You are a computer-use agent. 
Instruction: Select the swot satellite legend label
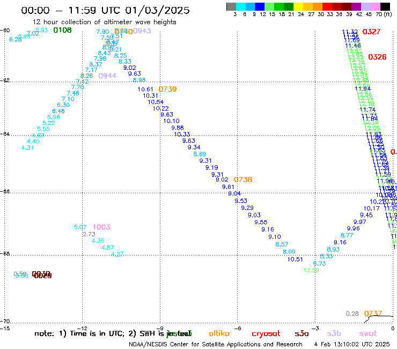[x=368, y=333]
